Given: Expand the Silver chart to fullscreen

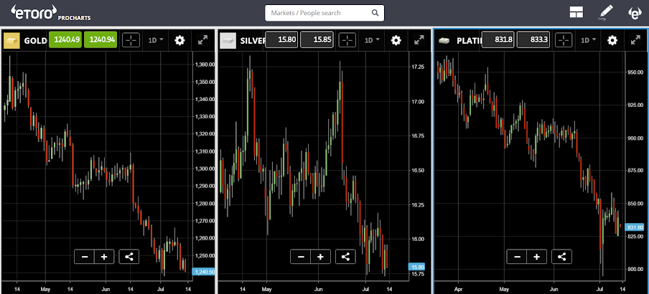Looking at the screenshot, I should 419,40.
